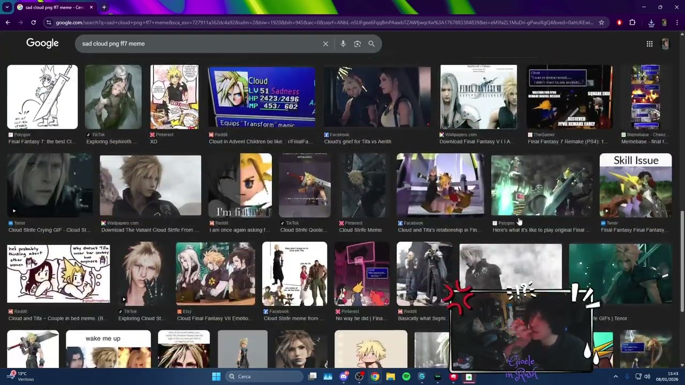This screenshot has height=385, width=685.
Task: Open Chrome from the taskbar
Action: click(x=375, y=376)
